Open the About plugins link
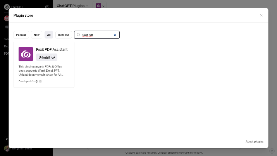Image resolution: width=277 pixels, height=156 pixels. (x=255, y=142)
